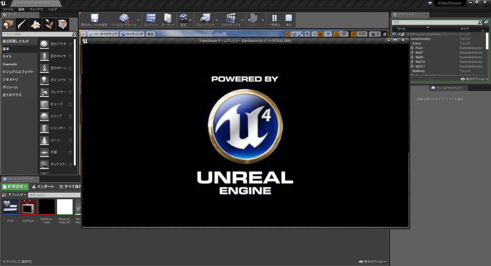Open the フィルタ dropdown in Content Browser
491x266 pixels.
tap(17, 195)
